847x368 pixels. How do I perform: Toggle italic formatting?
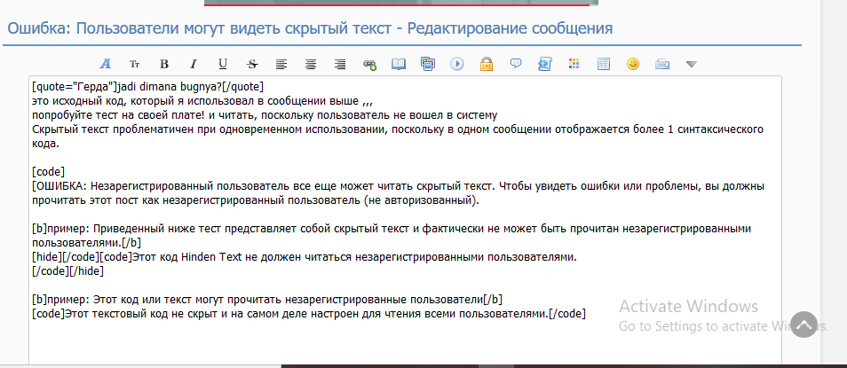click(x=194, y=64)
